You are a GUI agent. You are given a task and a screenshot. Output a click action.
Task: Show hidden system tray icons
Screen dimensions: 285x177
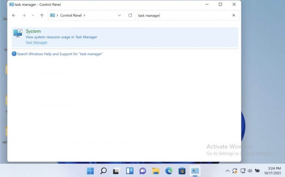227,171
